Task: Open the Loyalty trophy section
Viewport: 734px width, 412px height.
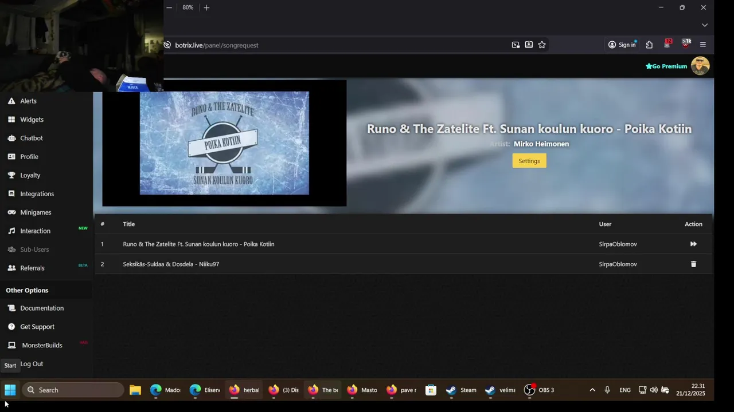Action: point(30,175)
